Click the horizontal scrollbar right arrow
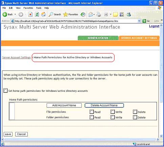This screenshot has height=147, width=164. (158, 140)
